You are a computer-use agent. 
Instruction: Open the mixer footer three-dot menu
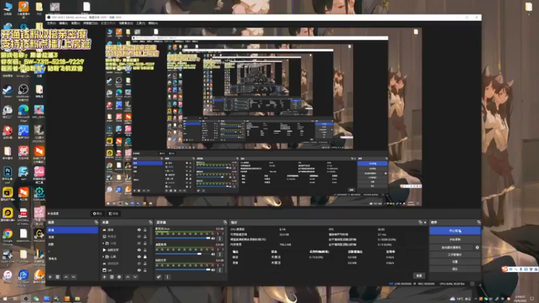[x=167, y=277]
